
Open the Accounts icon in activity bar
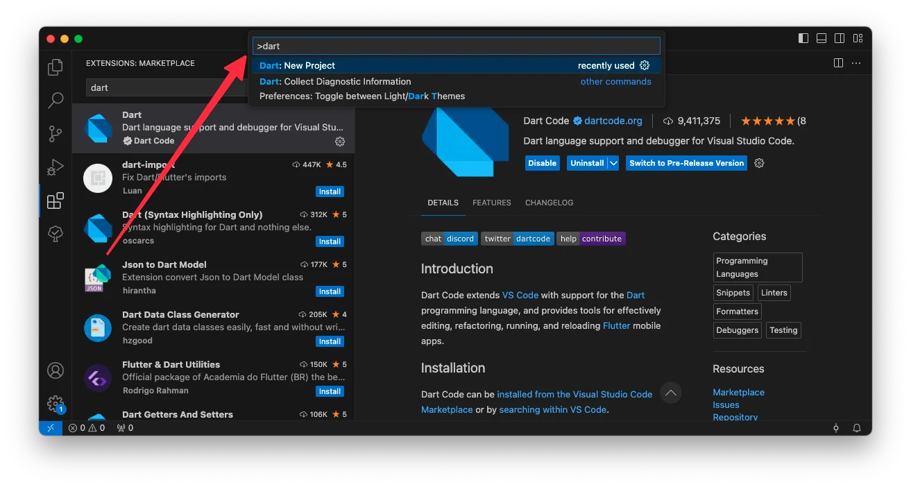(x=56, y=370)
